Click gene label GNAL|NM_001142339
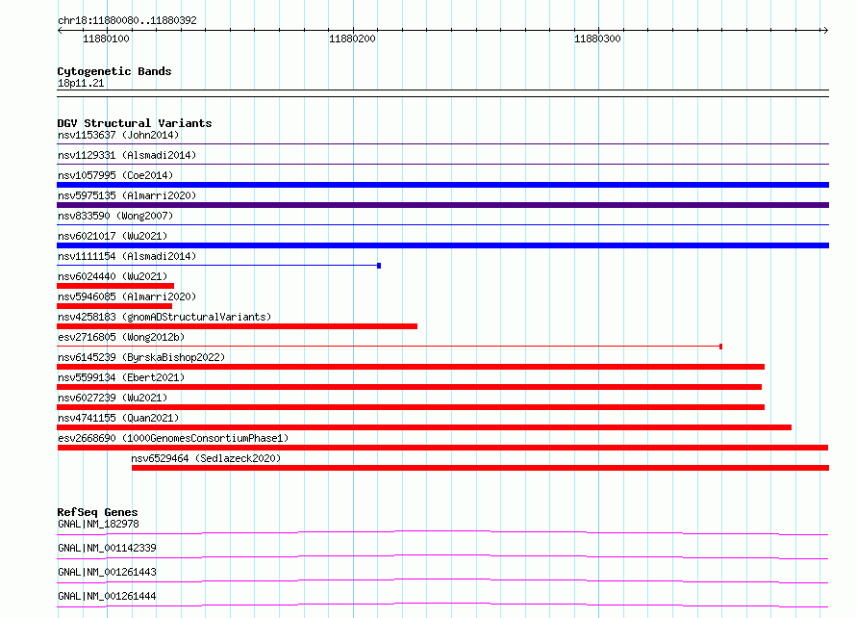856x618 pixels. (x=107, y=548)
